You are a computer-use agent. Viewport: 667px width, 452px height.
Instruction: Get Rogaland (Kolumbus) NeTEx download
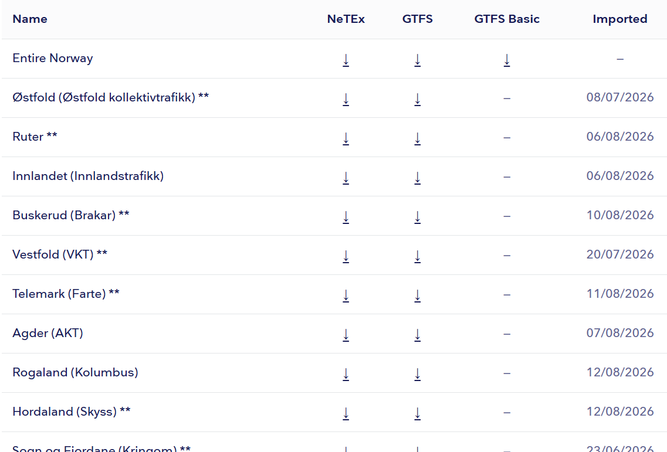tap(346, 374)
